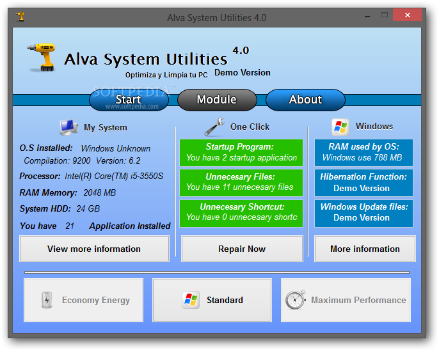Open More information under Windows
The image size is (439, 351).
(x=365, y=249)
